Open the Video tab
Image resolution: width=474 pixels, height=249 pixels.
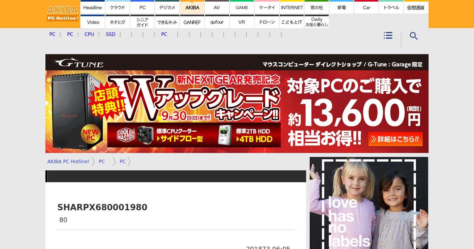click(x=92, y=22)
